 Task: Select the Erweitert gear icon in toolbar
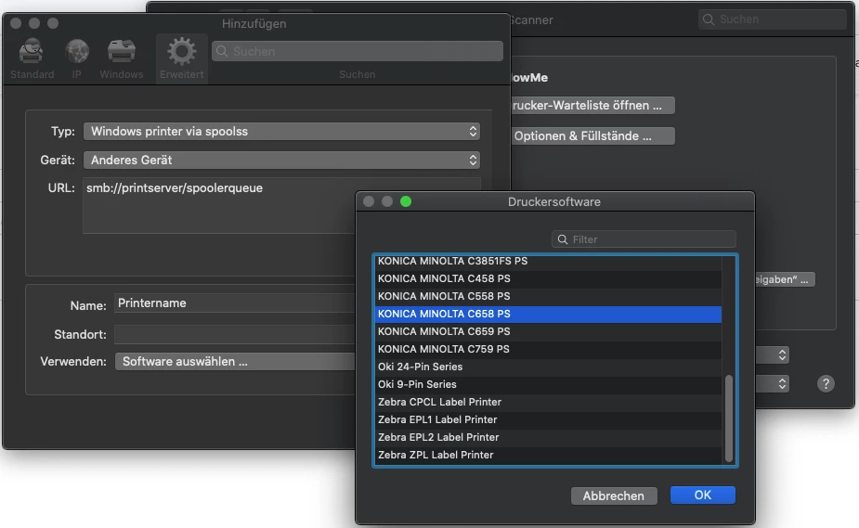click(181, 51)
